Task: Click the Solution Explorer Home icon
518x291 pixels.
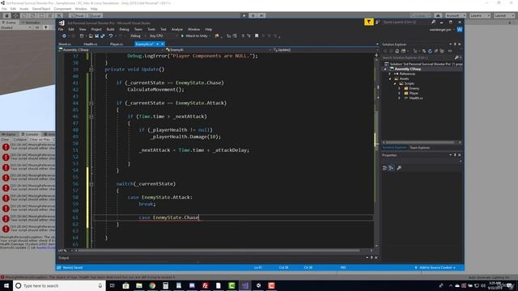Action: point(397,51)
